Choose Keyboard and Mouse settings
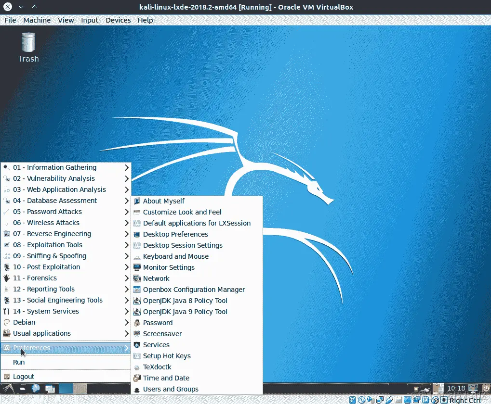 pyautogui.click(x=197, y=256)
